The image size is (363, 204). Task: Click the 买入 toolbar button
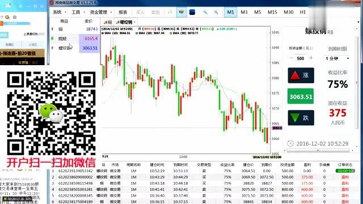click(x=140, y=12)
